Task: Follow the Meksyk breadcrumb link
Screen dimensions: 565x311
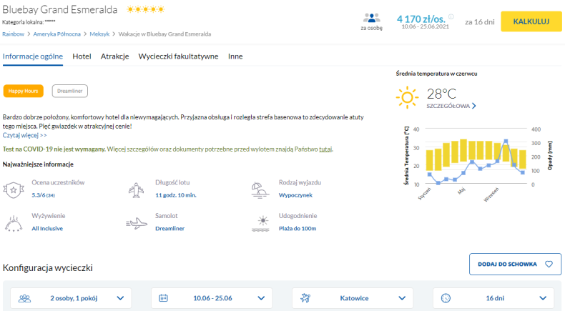Action: coord(99,34)
